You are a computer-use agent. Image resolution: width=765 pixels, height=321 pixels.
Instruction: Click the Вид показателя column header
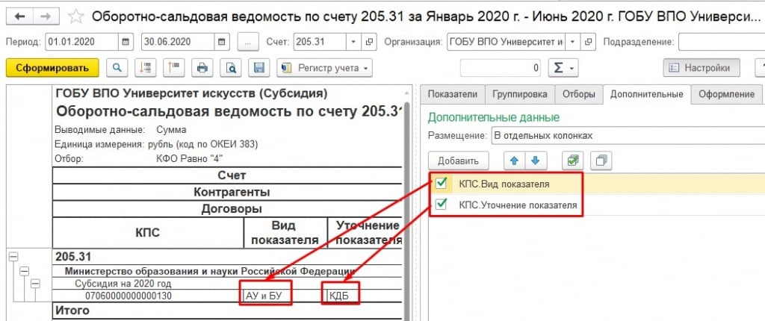tap(285, 233)
